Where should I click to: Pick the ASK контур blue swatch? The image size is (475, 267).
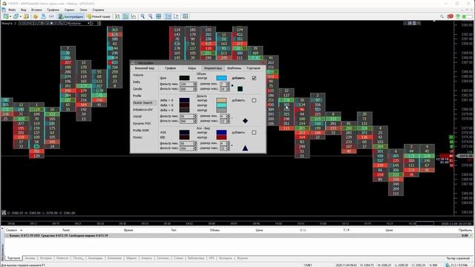pos(221,133)
